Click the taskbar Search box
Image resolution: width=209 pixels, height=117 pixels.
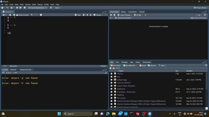tap(78, 114)
